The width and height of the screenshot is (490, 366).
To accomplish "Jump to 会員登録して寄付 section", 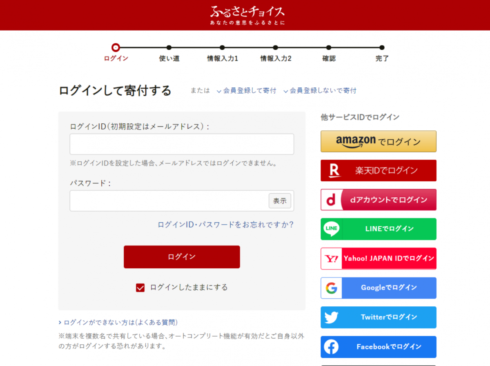I will (246, 91).
